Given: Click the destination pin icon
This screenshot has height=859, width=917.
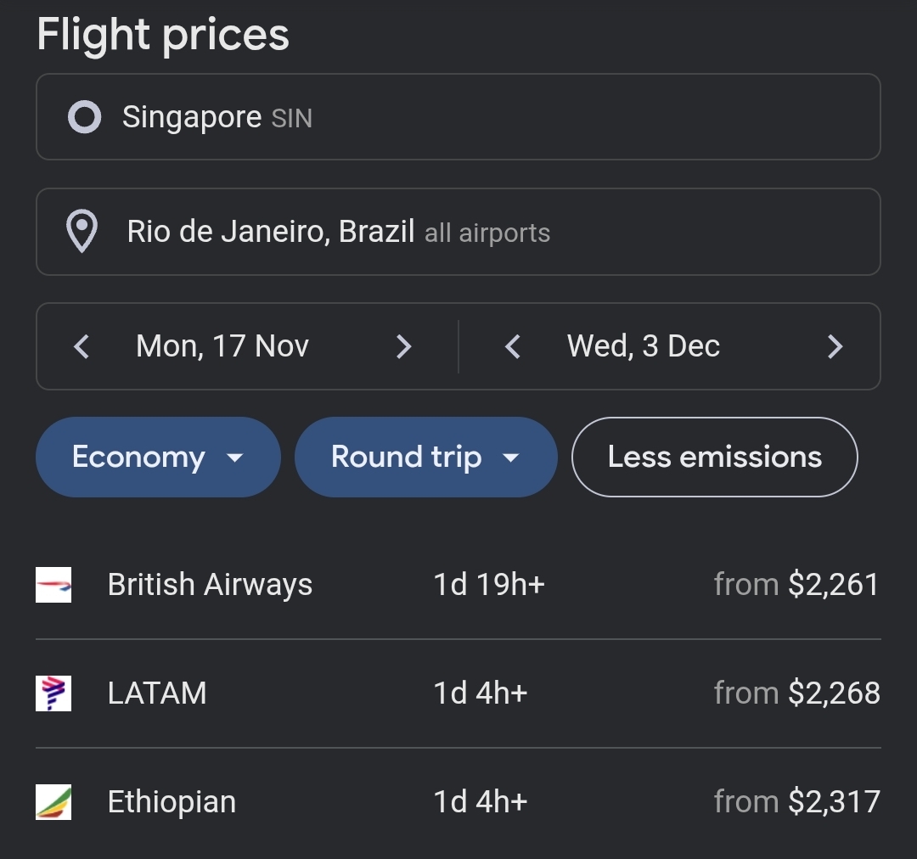Looking at the screenshot, I should (82, 232).
